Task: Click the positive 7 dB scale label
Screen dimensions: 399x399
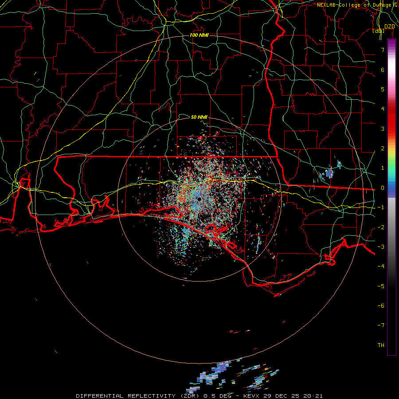Action: (383, 50)
